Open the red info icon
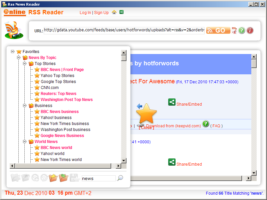This screenshot has width=267, height=200. [250, 30]
